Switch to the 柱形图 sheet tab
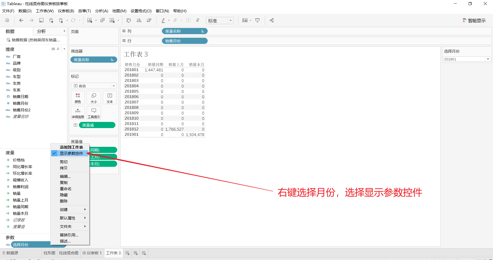Screen dimensions: 493x260 click(x=49, y=253)
